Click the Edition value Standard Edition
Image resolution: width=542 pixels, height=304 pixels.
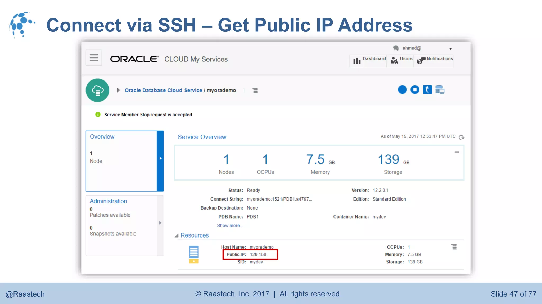point(389,199)
